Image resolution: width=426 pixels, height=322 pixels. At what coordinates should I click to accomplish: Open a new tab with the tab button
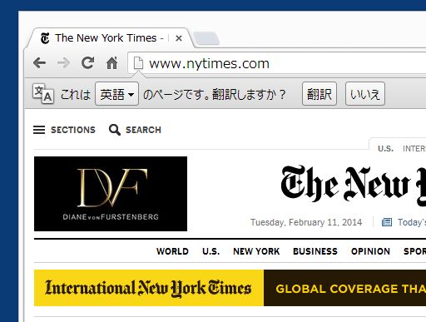[206, 38]
